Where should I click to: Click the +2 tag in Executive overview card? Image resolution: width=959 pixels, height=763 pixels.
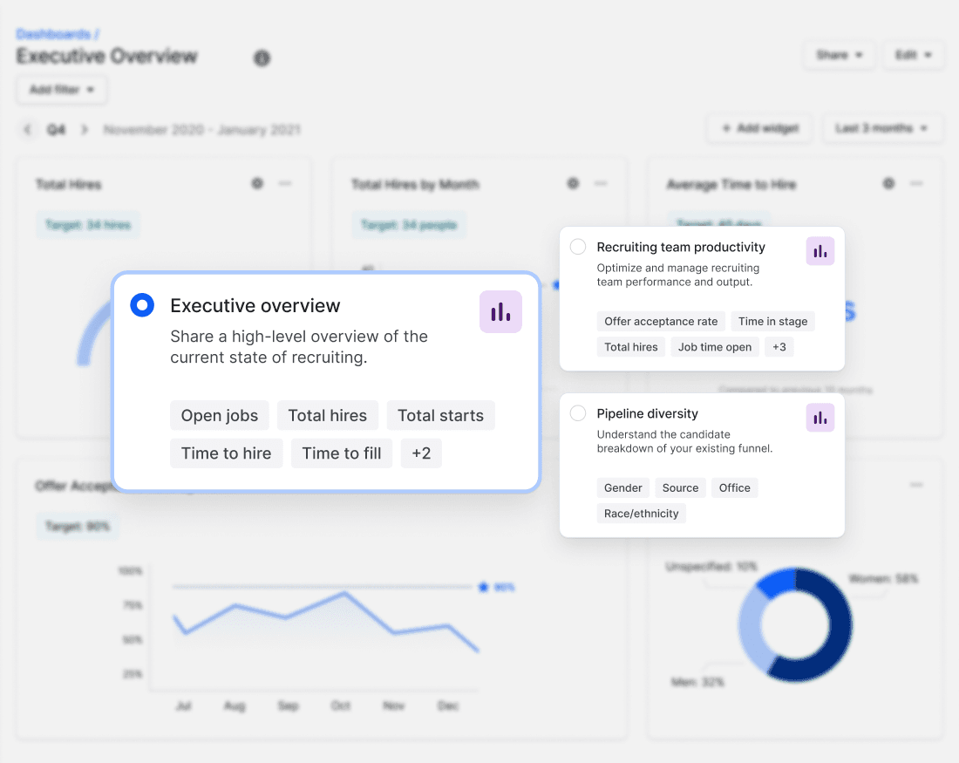(421, 453)
